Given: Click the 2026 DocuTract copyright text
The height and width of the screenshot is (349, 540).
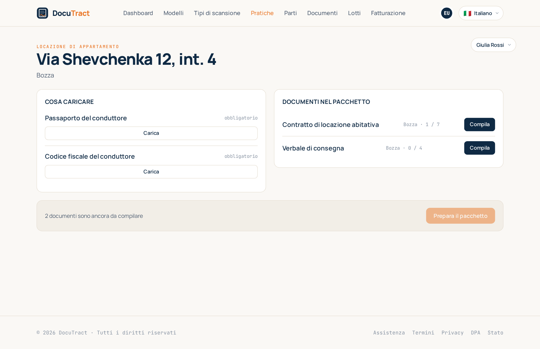Looking at the screenshot, I should [x=106, y=333].
